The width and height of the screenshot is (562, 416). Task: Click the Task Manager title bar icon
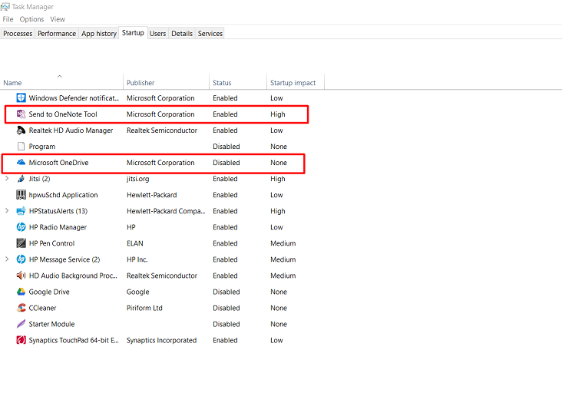[5, 7]
